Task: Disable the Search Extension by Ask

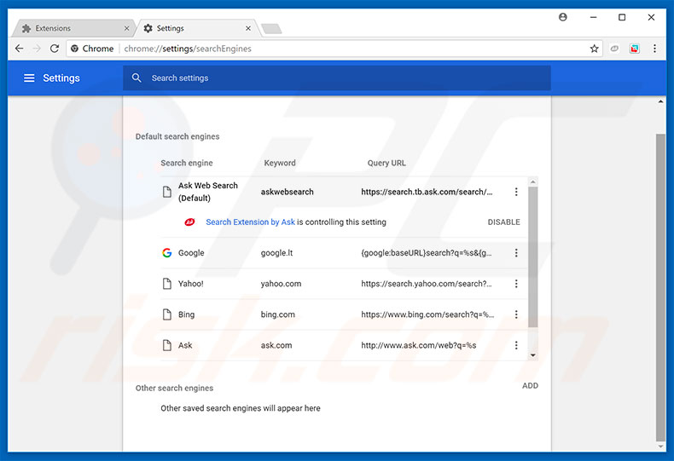Action: (x=503, y=222)
